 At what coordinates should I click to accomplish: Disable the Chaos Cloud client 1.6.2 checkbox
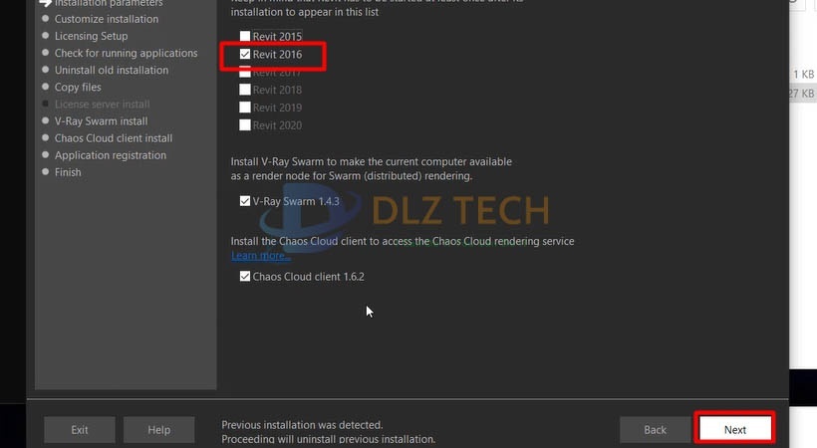tap(245, 276)
